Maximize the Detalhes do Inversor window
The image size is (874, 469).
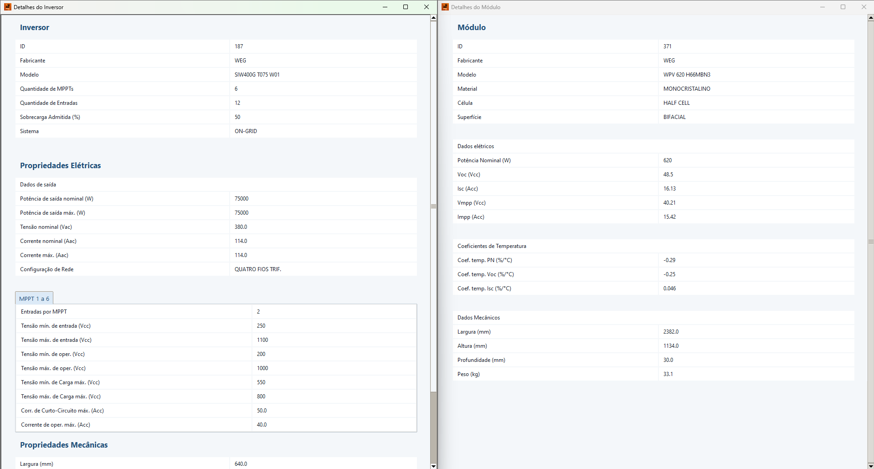(x=406, y=7)
